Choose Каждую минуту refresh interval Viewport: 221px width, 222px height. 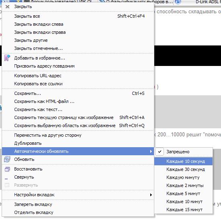(x=184, y=177)
